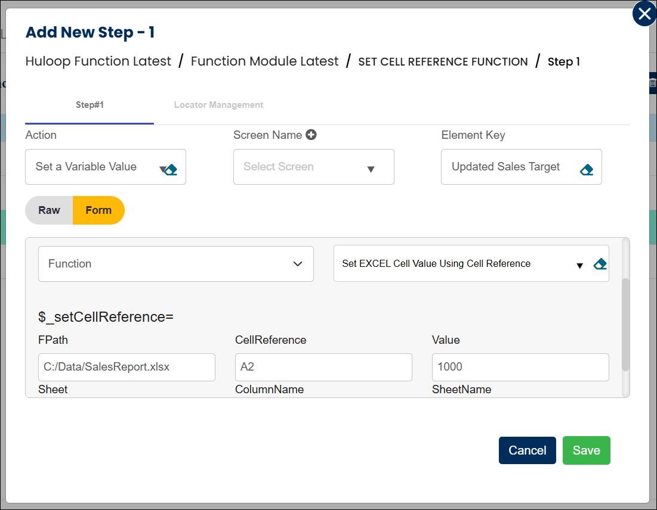Open the Action dropdown arrow

(x=162, y=169)
